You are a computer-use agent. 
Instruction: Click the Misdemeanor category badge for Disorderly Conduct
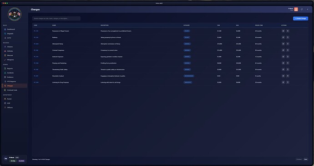[189, 76]
